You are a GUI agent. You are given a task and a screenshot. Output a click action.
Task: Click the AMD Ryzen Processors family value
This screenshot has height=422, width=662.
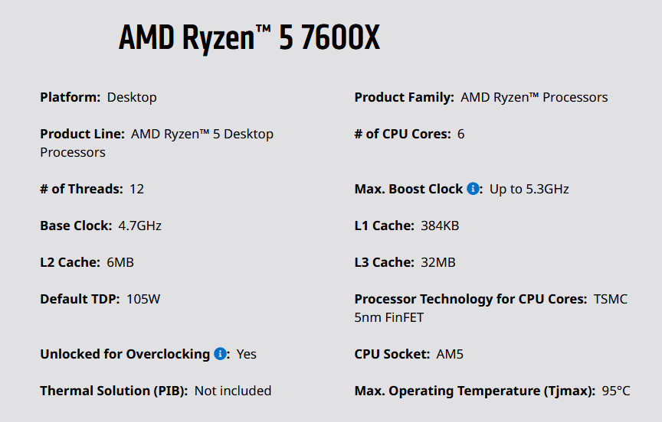[534, 97]
